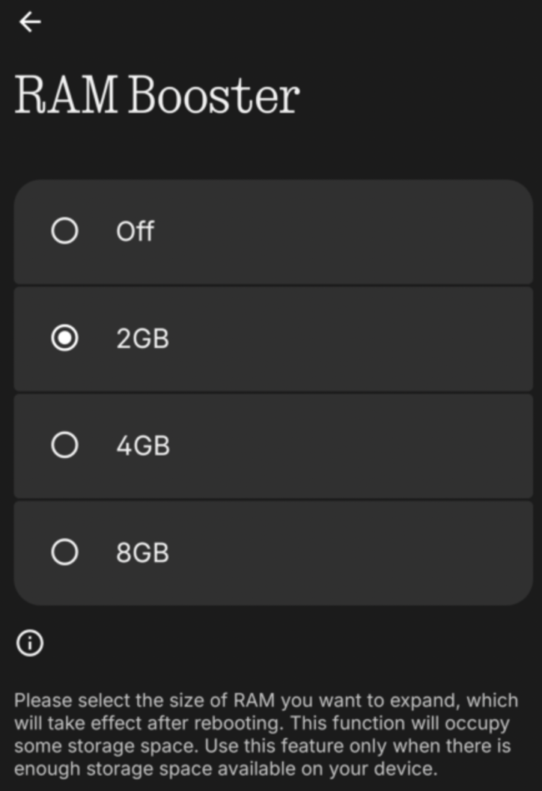Click the "2GB" option label
Screen dimensions: 542x791
142,339
